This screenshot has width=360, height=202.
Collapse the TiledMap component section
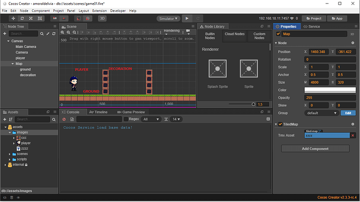coord(276,124)
